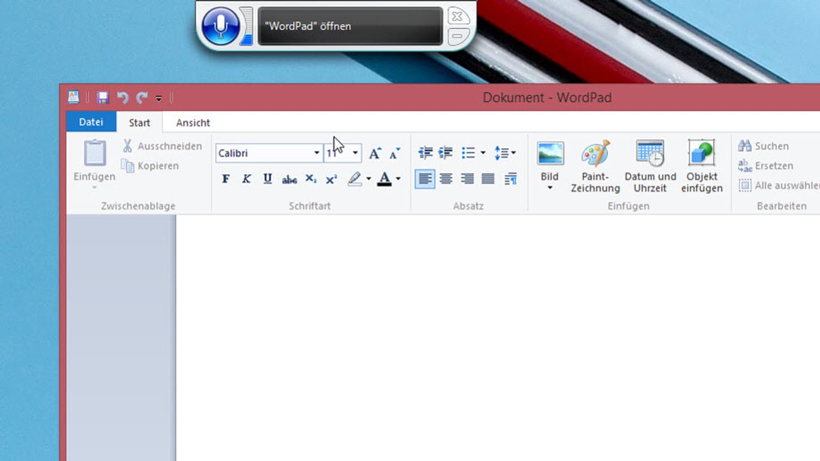Open the Customize Quick Access Toolbar arrow

[158, 98]
